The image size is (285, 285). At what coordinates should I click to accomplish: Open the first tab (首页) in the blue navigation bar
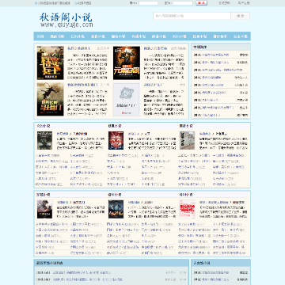(40, 36)
